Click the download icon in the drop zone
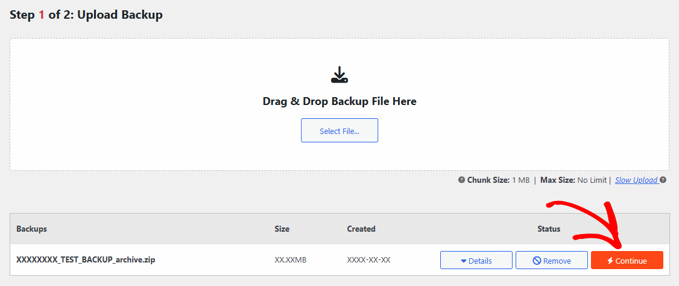Screen dimensions: 679x286 pos(340,75)
